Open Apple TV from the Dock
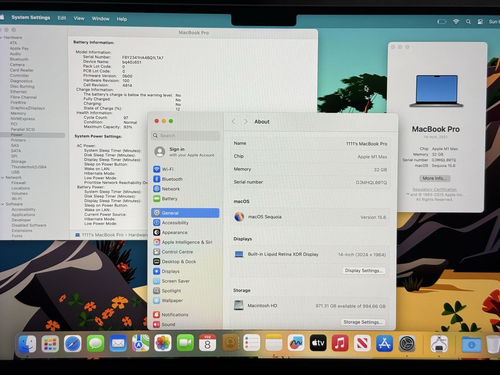 pos(318,343)
